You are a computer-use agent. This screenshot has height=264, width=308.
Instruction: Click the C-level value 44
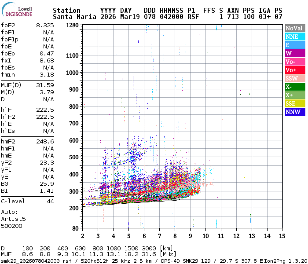point(51,202)
